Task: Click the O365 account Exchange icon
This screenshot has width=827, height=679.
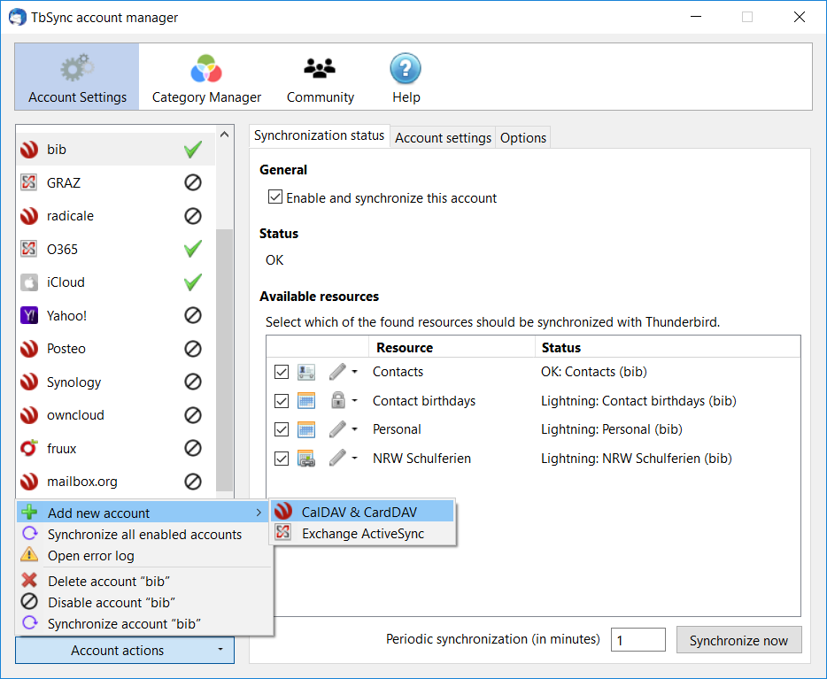Action: 29,249
